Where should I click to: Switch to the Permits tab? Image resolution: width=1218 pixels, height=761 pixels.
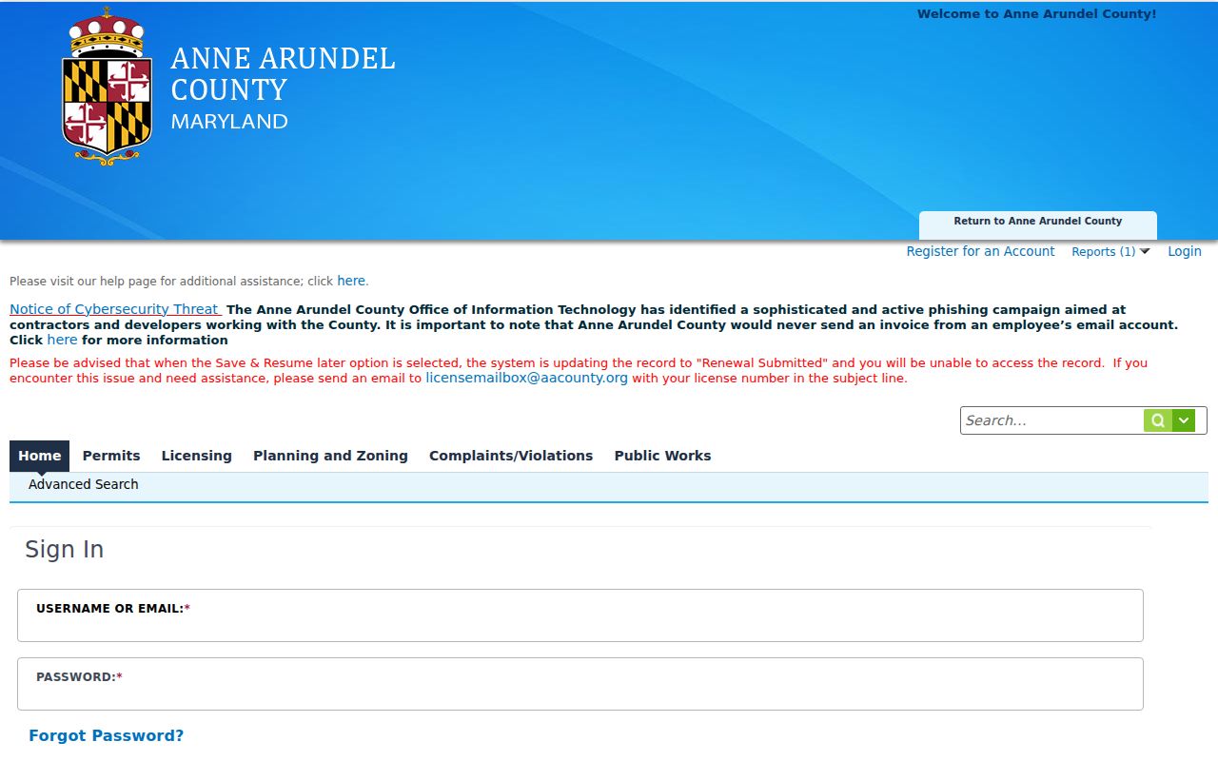point(111,456)
